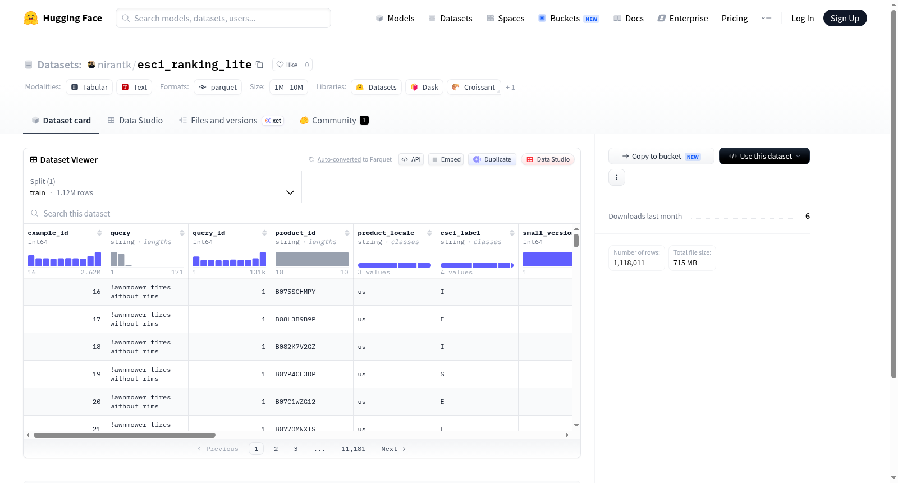Viewport: 898px width, 483px height.
Task: Click Copy to bucket button
Action: 661,156
